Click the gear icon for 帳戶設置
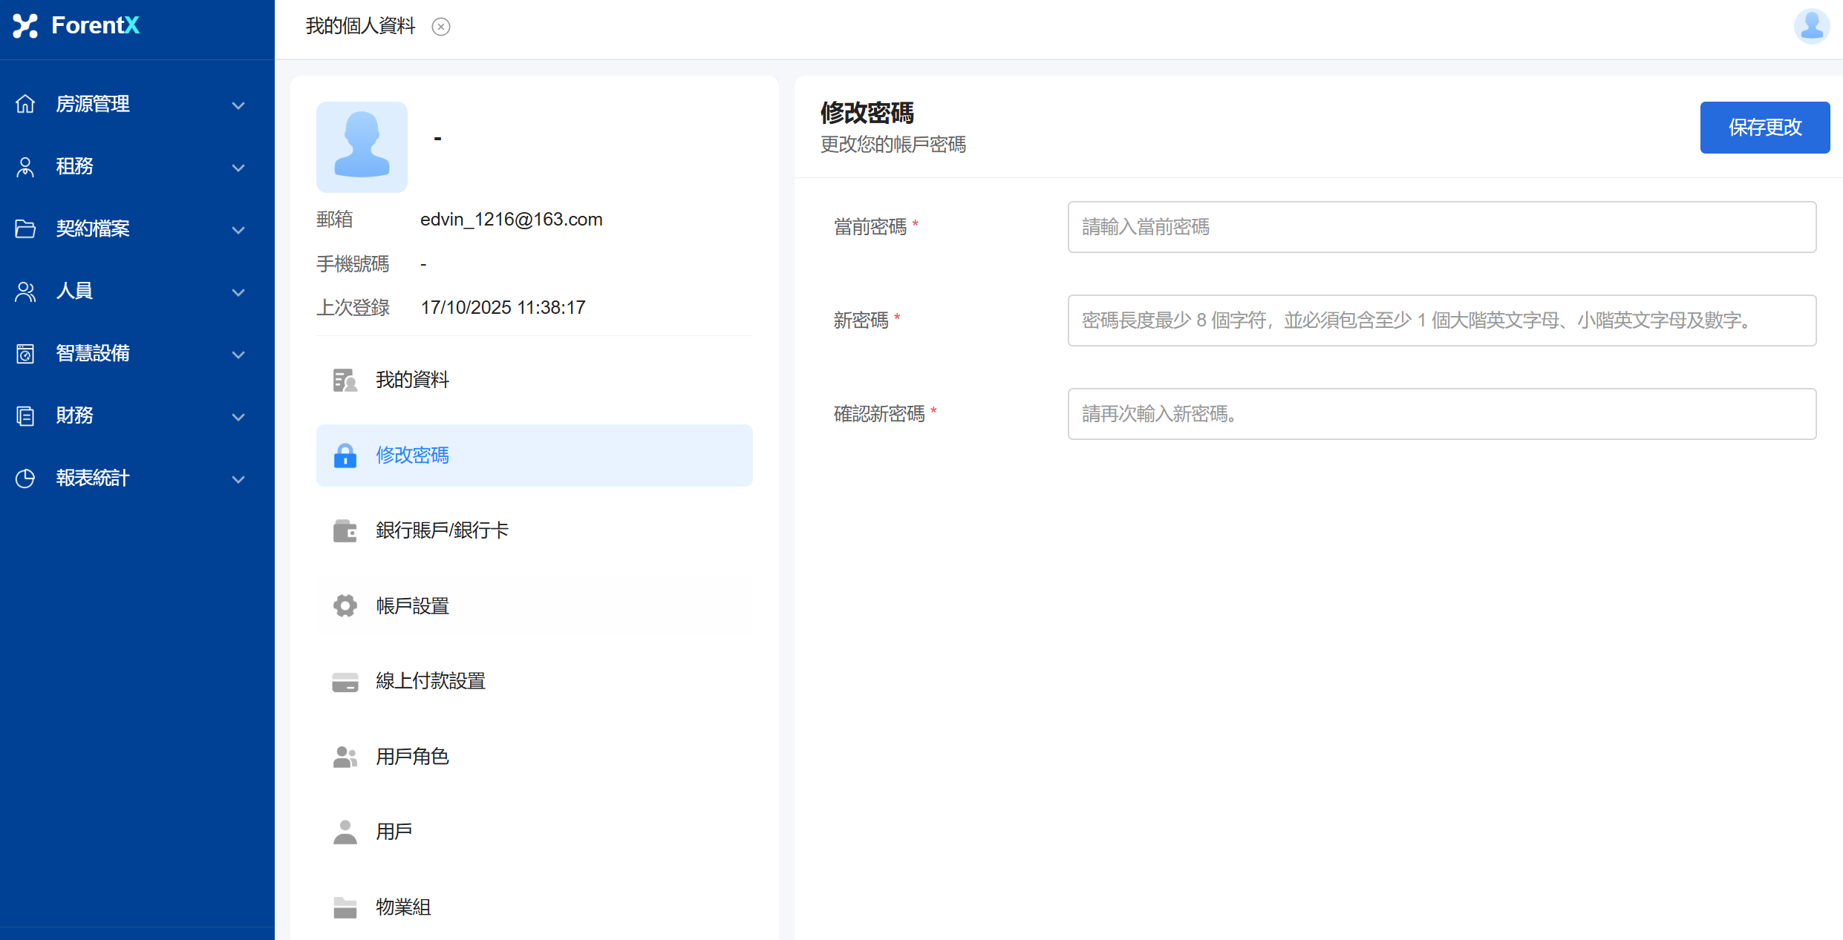Image resolution: width=1843 pixels, height=940 pixels. (x=345, y=606)
